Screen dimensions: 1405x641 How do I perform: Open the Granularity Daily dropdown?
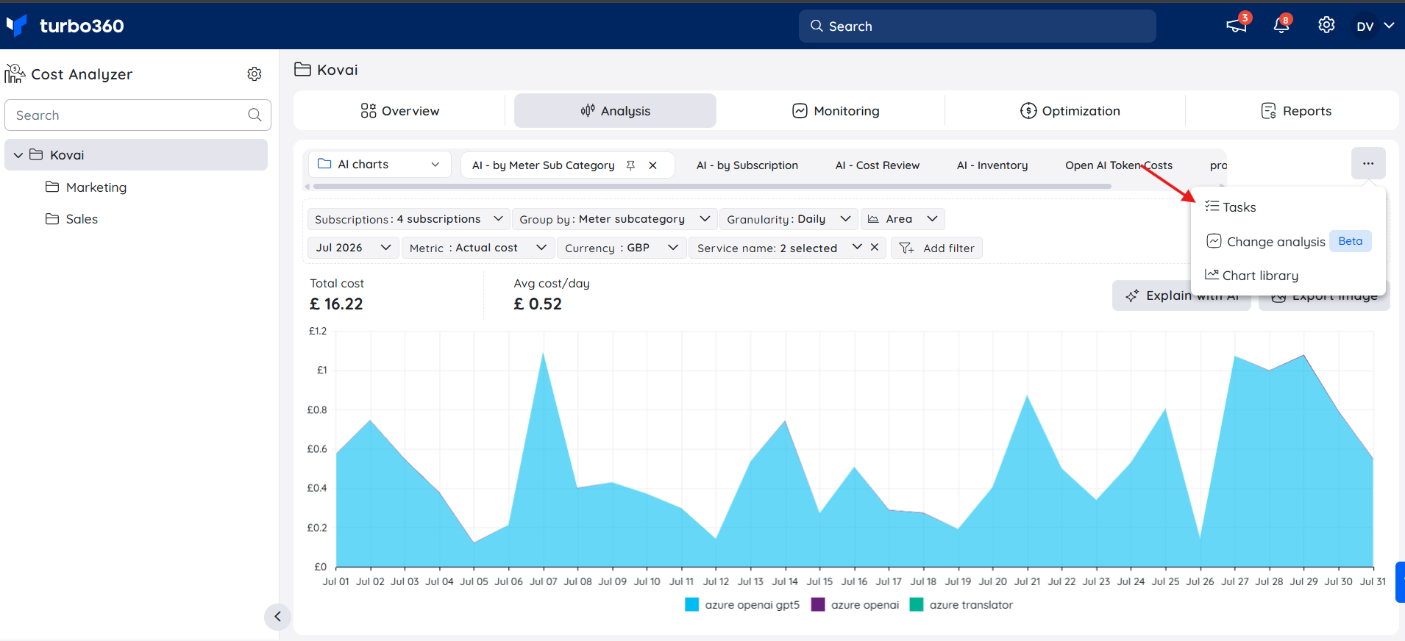[789, 219]
